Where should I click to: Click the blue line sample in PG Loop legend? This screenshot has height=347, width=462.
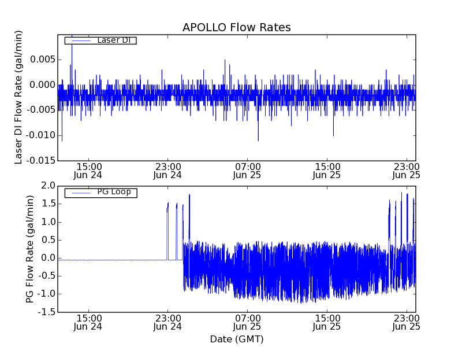pos(79,193)
